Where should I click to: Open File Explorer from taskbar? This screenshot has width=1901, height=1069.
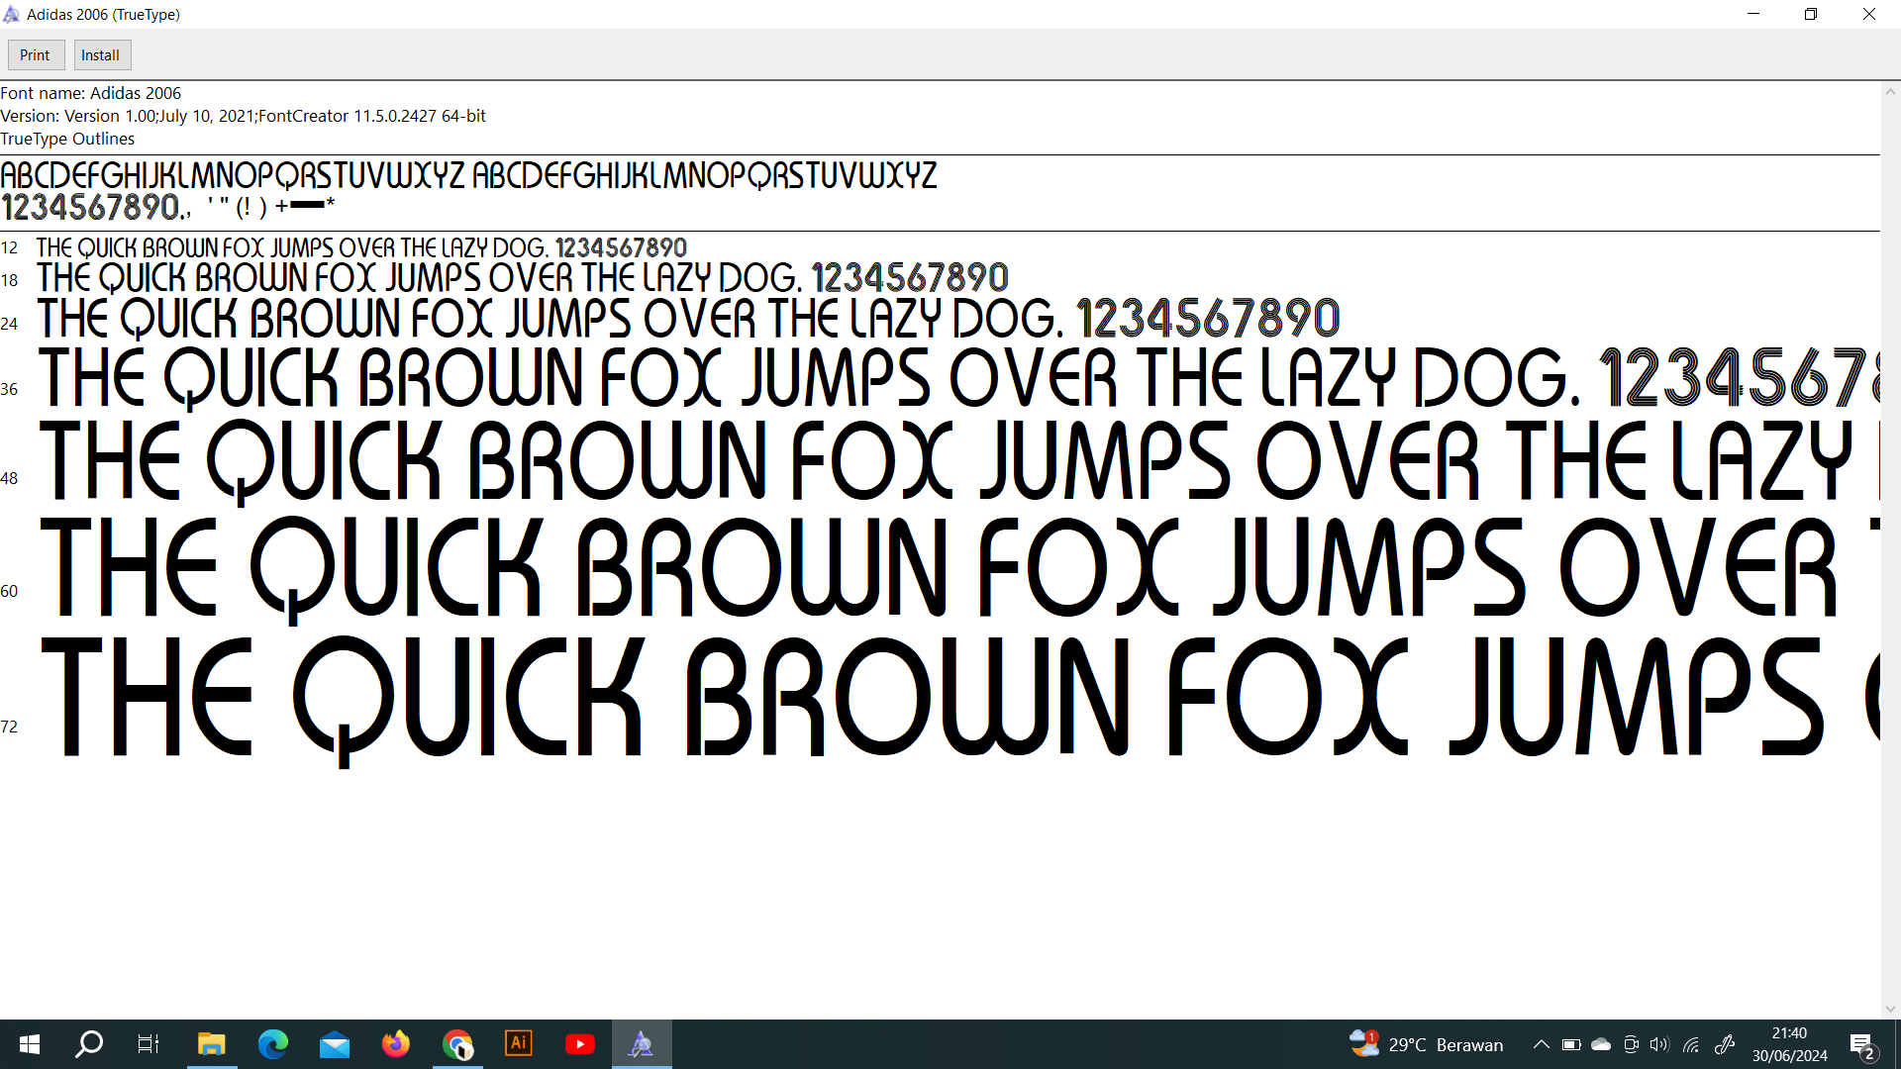click(x=211, y=1044)
